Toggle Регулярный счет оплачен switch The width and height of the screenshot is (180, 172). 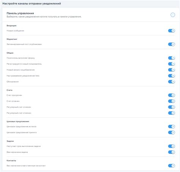pos(172,107)
